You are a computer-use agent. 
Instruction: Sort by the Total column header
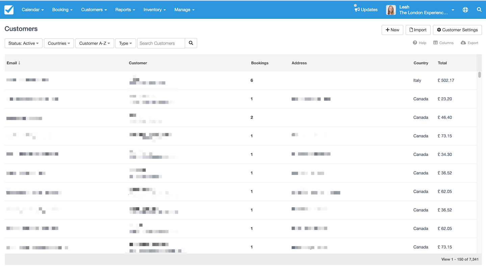[x=442, y=63]
